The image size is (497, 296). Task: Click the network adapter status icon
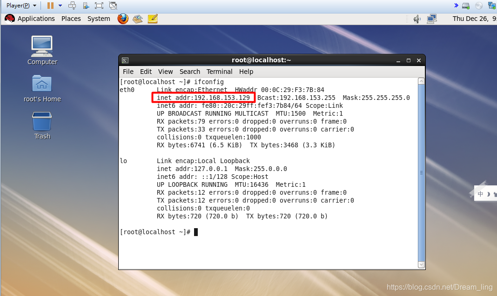[x=492, y=5]
